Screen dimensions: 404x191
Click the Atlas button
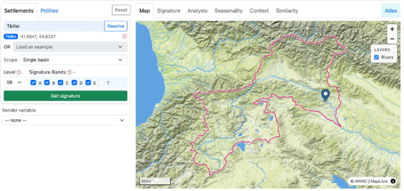coord(391,11)
